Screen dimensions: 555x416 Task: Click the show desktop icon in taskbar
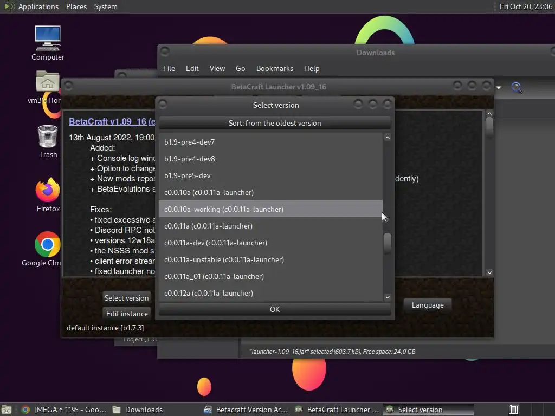[x=7, y=409]
